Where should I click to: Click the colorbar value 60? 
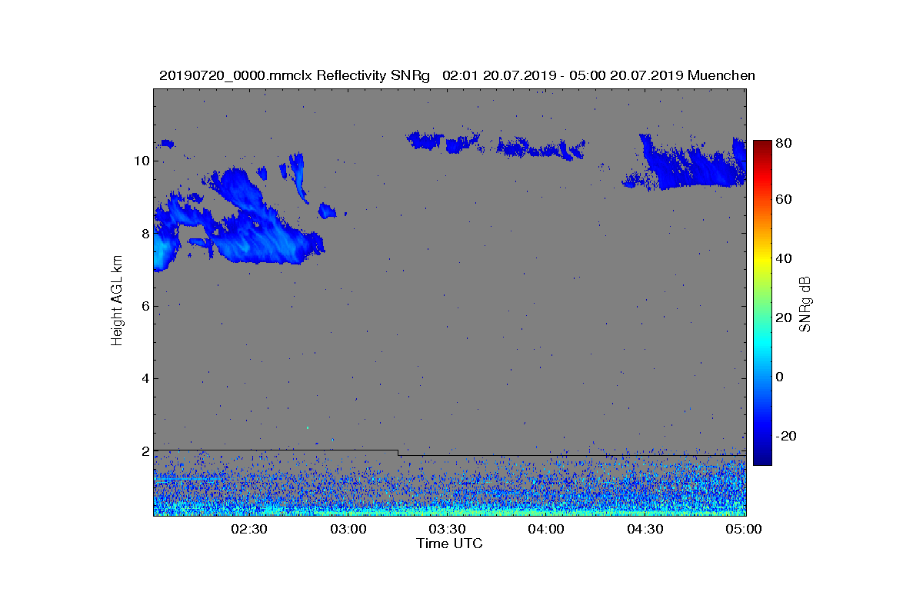point(785,200)
